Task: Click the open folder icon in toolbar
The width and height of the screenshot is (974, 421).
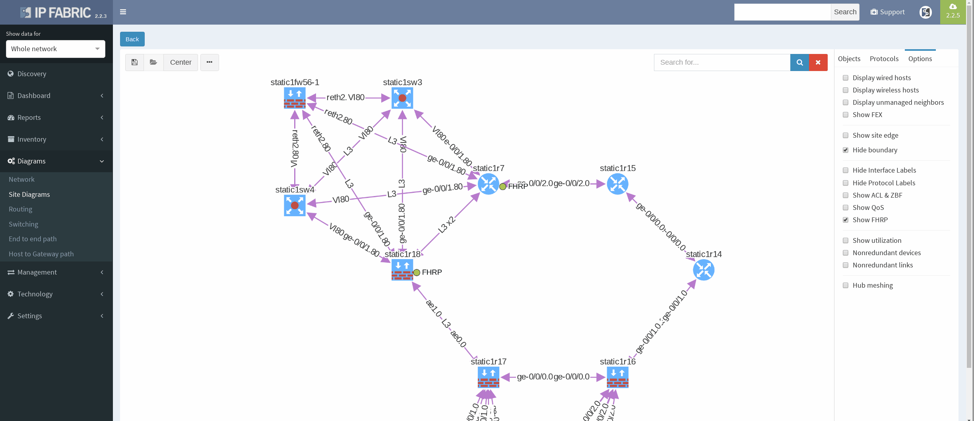Action: pyautogui.click(x=153, y=62)
